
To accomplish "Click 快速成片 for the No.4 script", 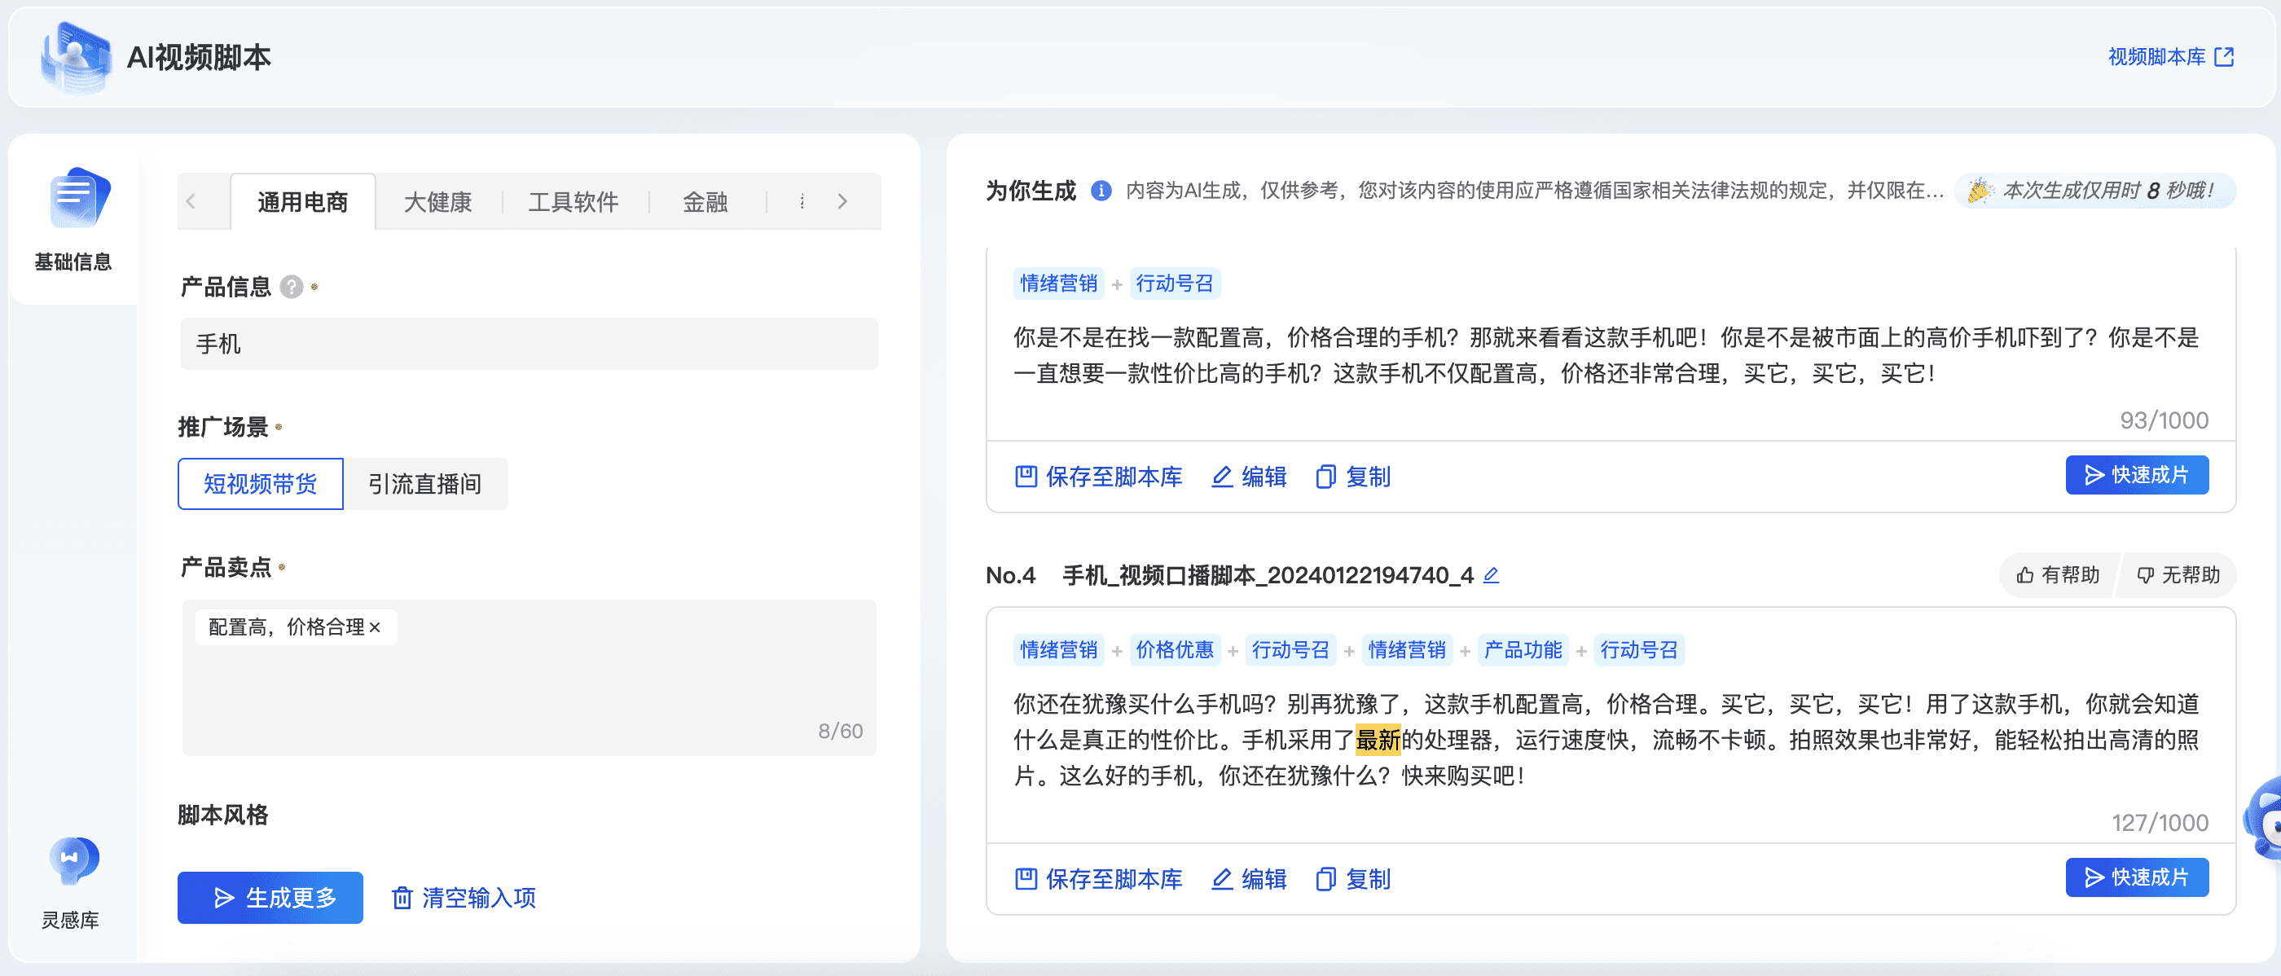I will pos(2136,877).
